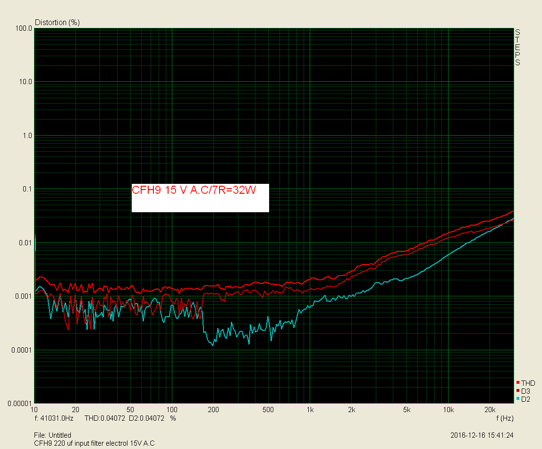Viewport: 542px width, 449px height.
Task: Click the 0.0001 Y-axis label
Action: (x=21, y=350)
